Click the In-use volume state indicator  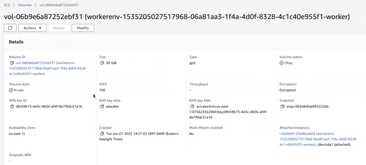coord(15,90)
